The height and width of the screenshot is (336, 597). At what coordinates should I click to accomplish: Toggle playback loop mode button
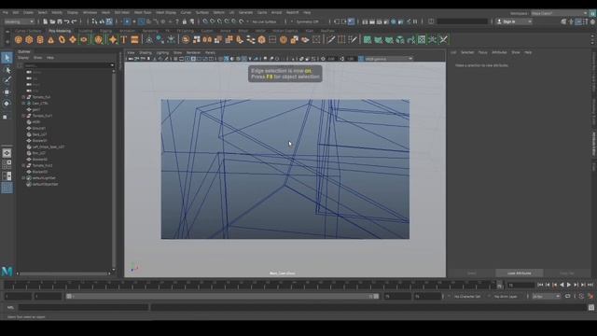coord(567,296)
